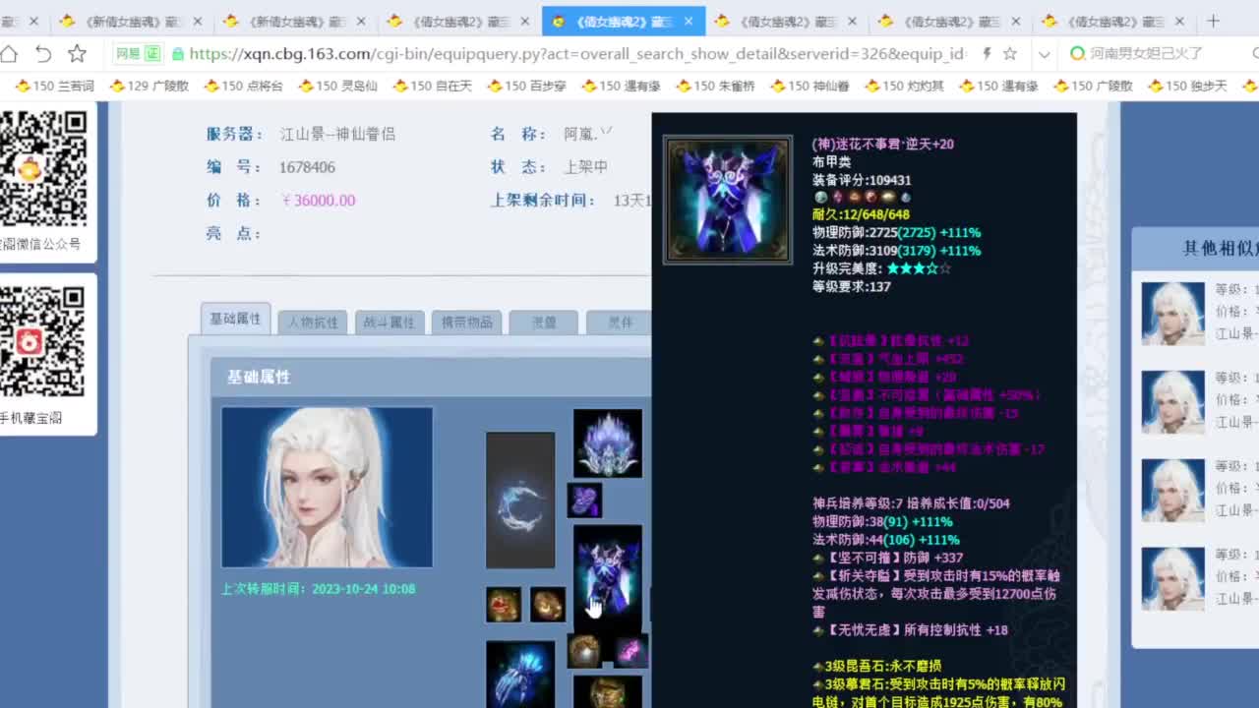Viewport: 1259px width, 708px height.
Task: Click the first similar item in 其他相似 panel
Action: point(1172,313)
